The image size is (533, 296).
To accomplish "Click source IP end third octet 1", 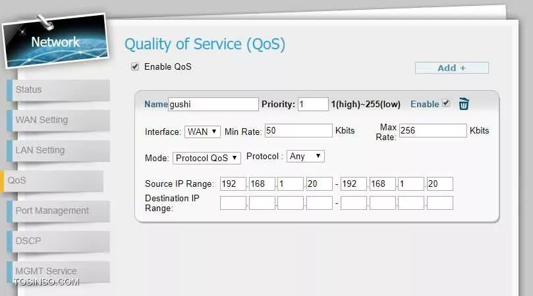I will click(411, 184).
